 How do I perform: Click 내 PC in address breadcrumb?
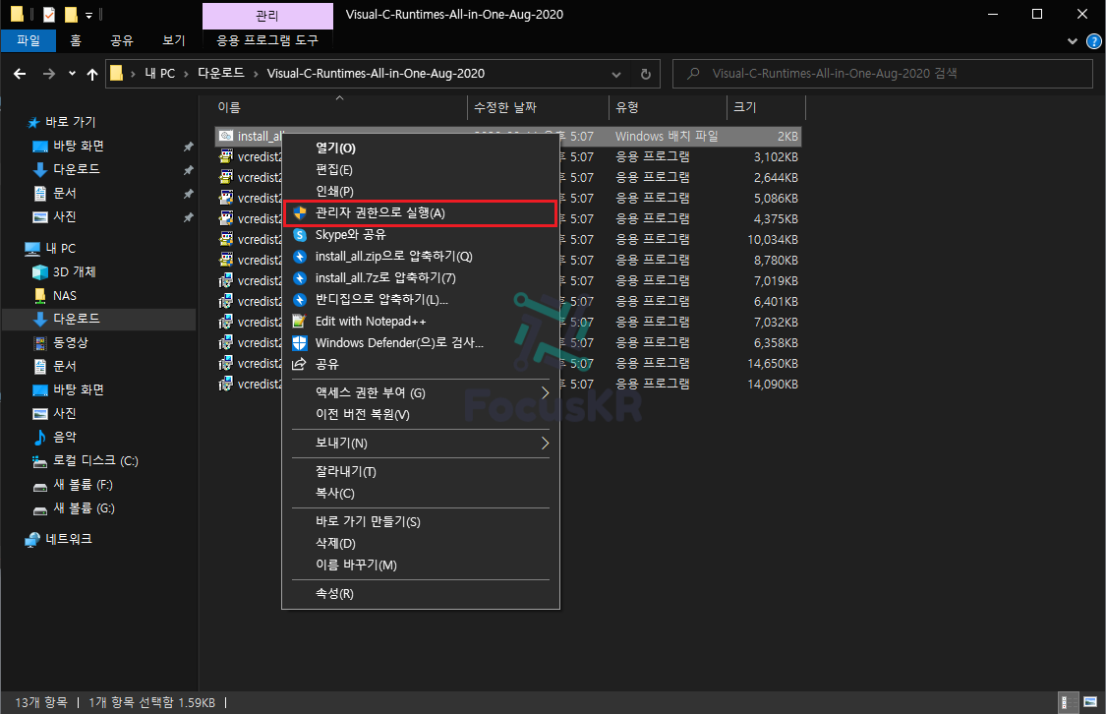click(x=160, y=74)
